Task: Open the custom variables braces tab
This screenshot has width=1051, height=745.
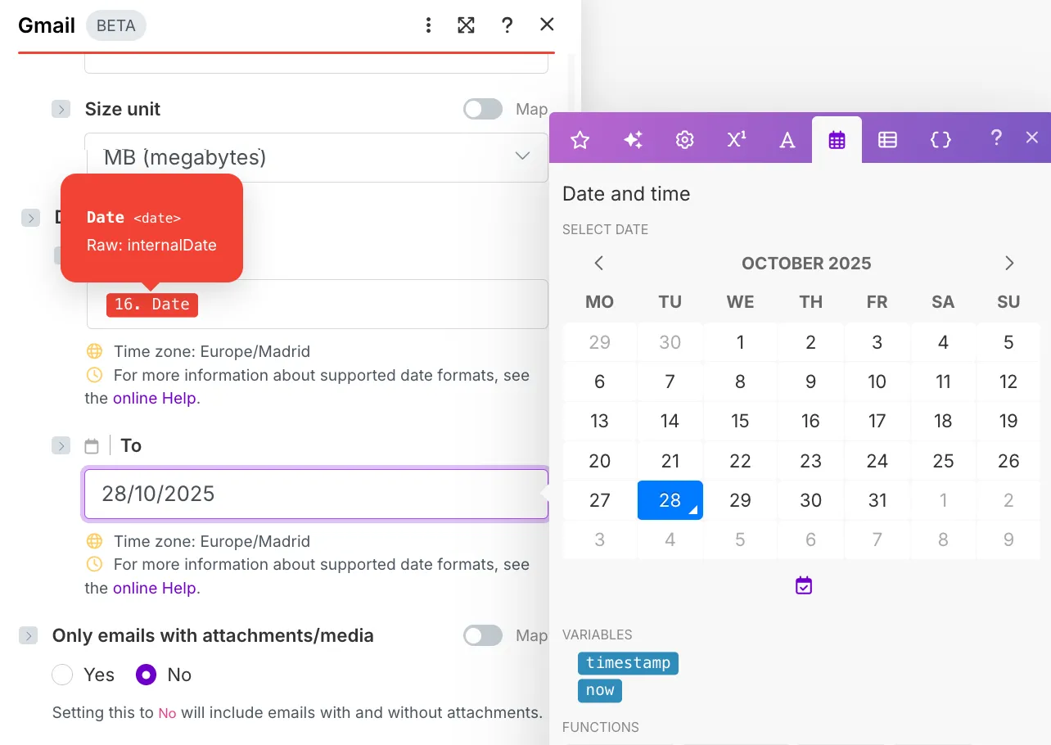Action: pyautogui.click(x=941, y=140)
